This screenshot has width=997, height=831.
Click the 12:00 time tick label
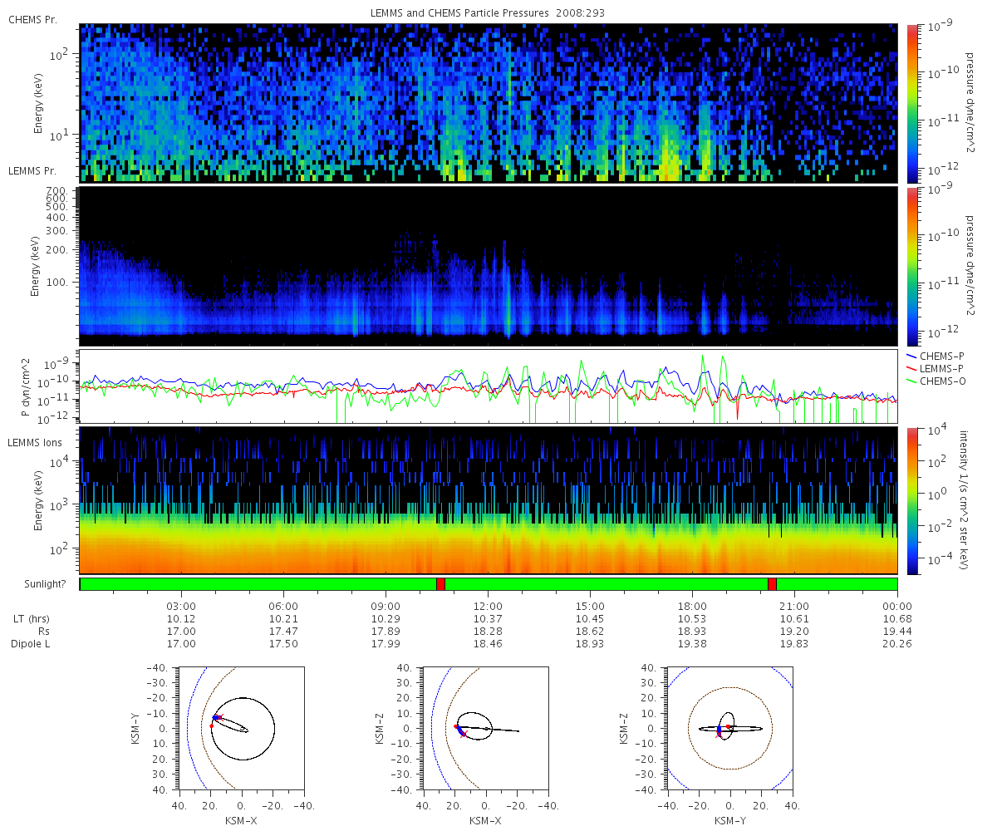(x=488, y=606)
